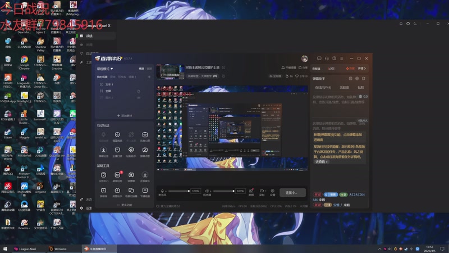Open the 全站榜 ranking link
This screenshot has height=253, width=449.
pyautogui.click(x=275, y=76)
